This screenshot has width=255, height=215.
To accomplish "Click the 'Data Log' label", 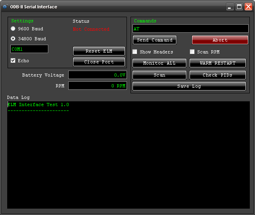I will click(18, 97).
